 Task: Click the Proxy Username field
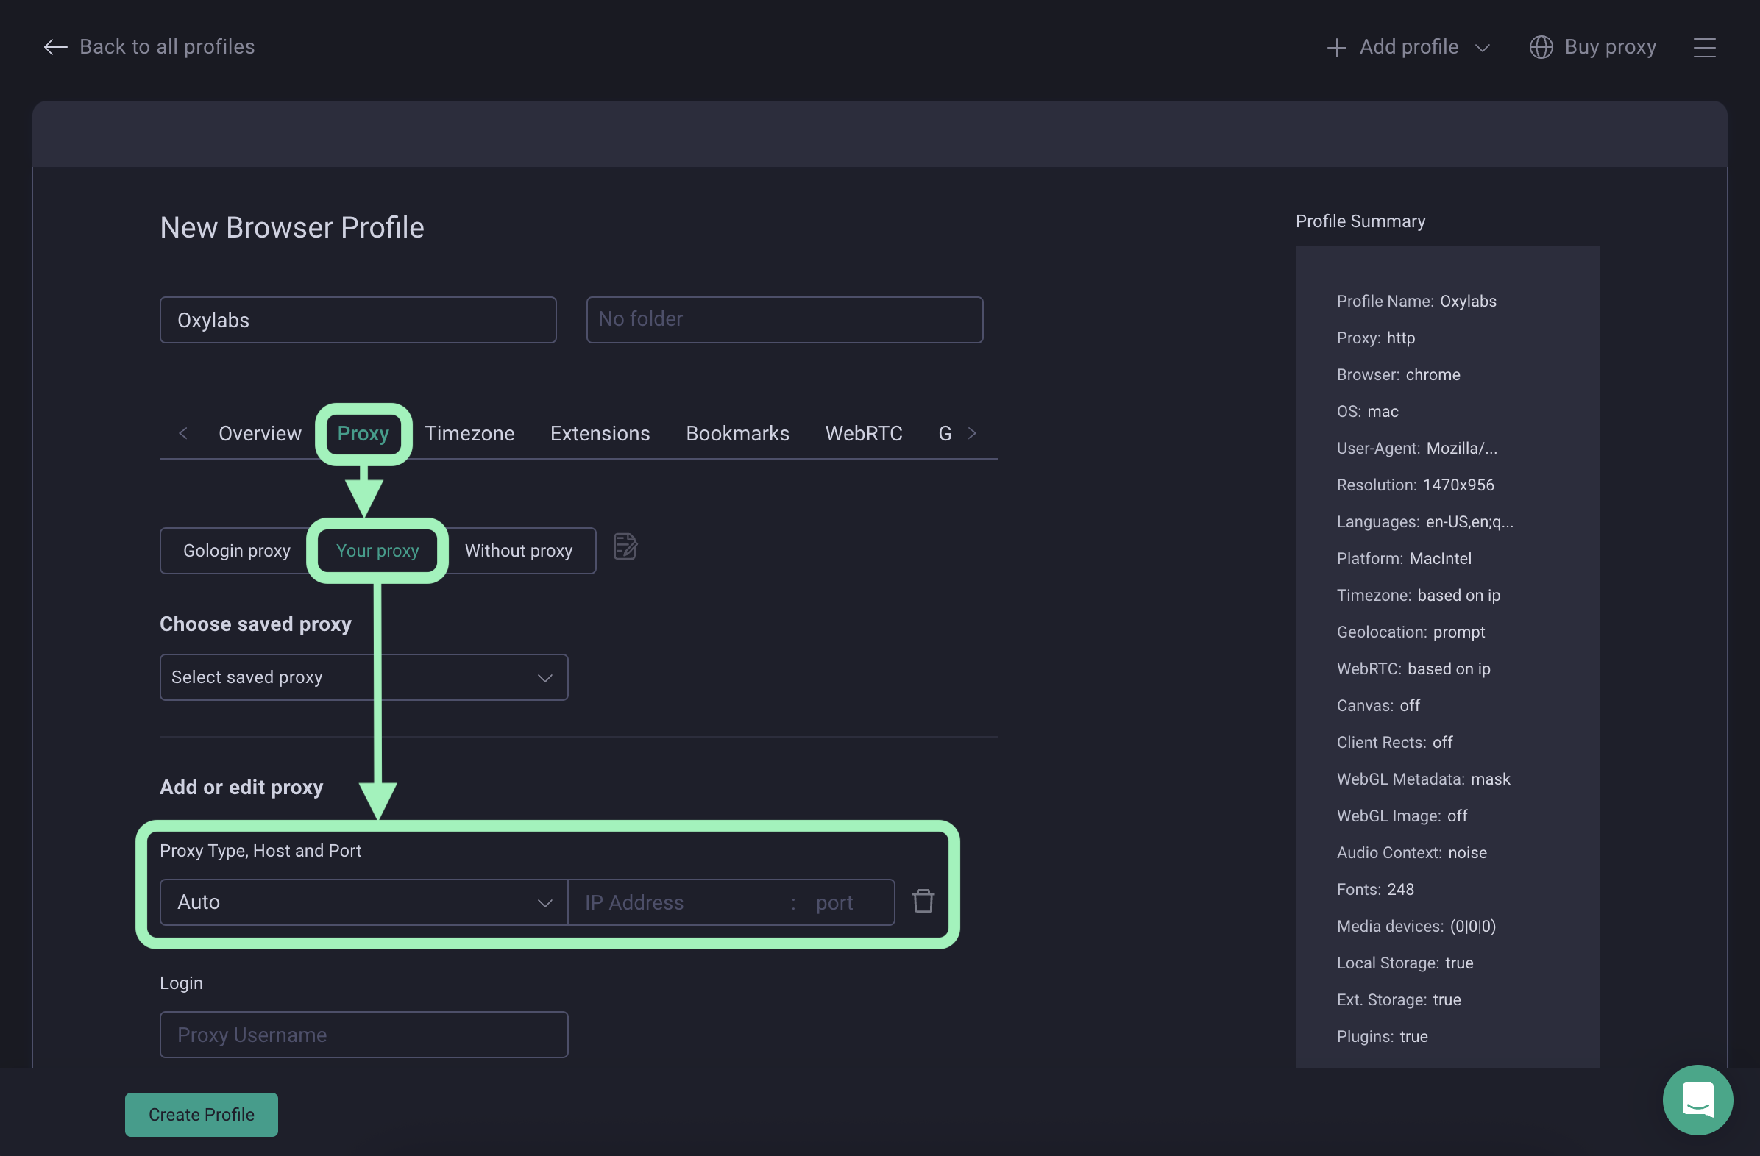pos(363,1034)
